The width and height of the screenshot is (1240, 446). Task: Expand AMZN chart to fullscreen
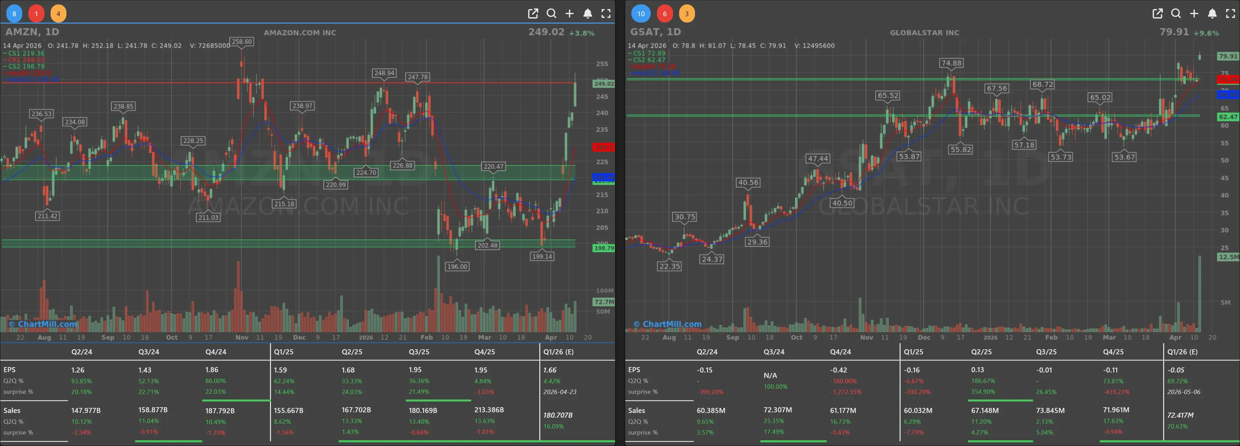point(606,13)
